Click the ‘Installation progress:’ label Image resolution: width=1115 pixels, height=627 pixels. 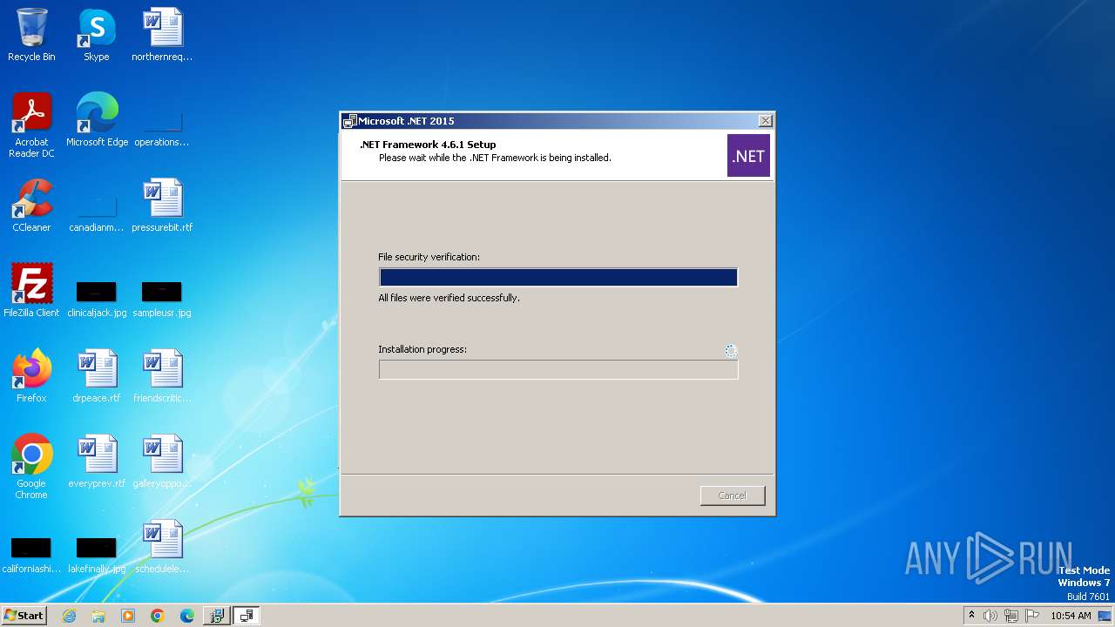[x=422, y=349]
